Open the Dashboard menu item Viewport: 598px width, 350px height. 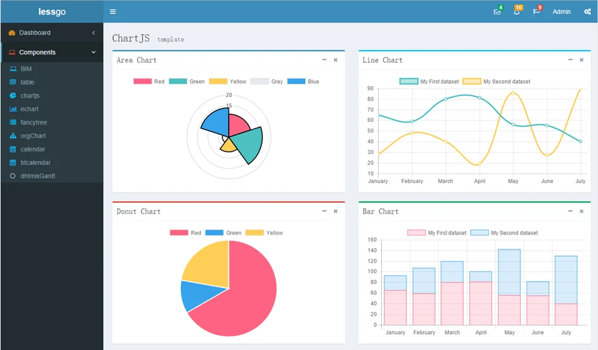coord(52,33)
